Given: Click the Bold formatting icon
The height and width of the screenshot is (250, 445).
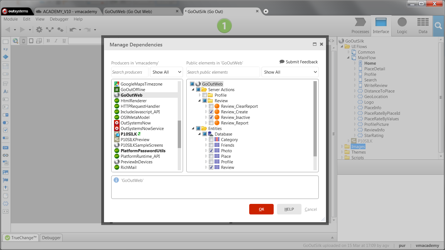Looking at the screenshot, I should click(48, 41).
